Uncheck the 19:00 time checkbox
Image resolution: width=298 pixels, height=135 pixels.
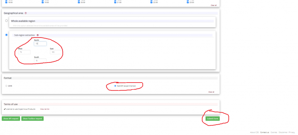click(42, 3)
